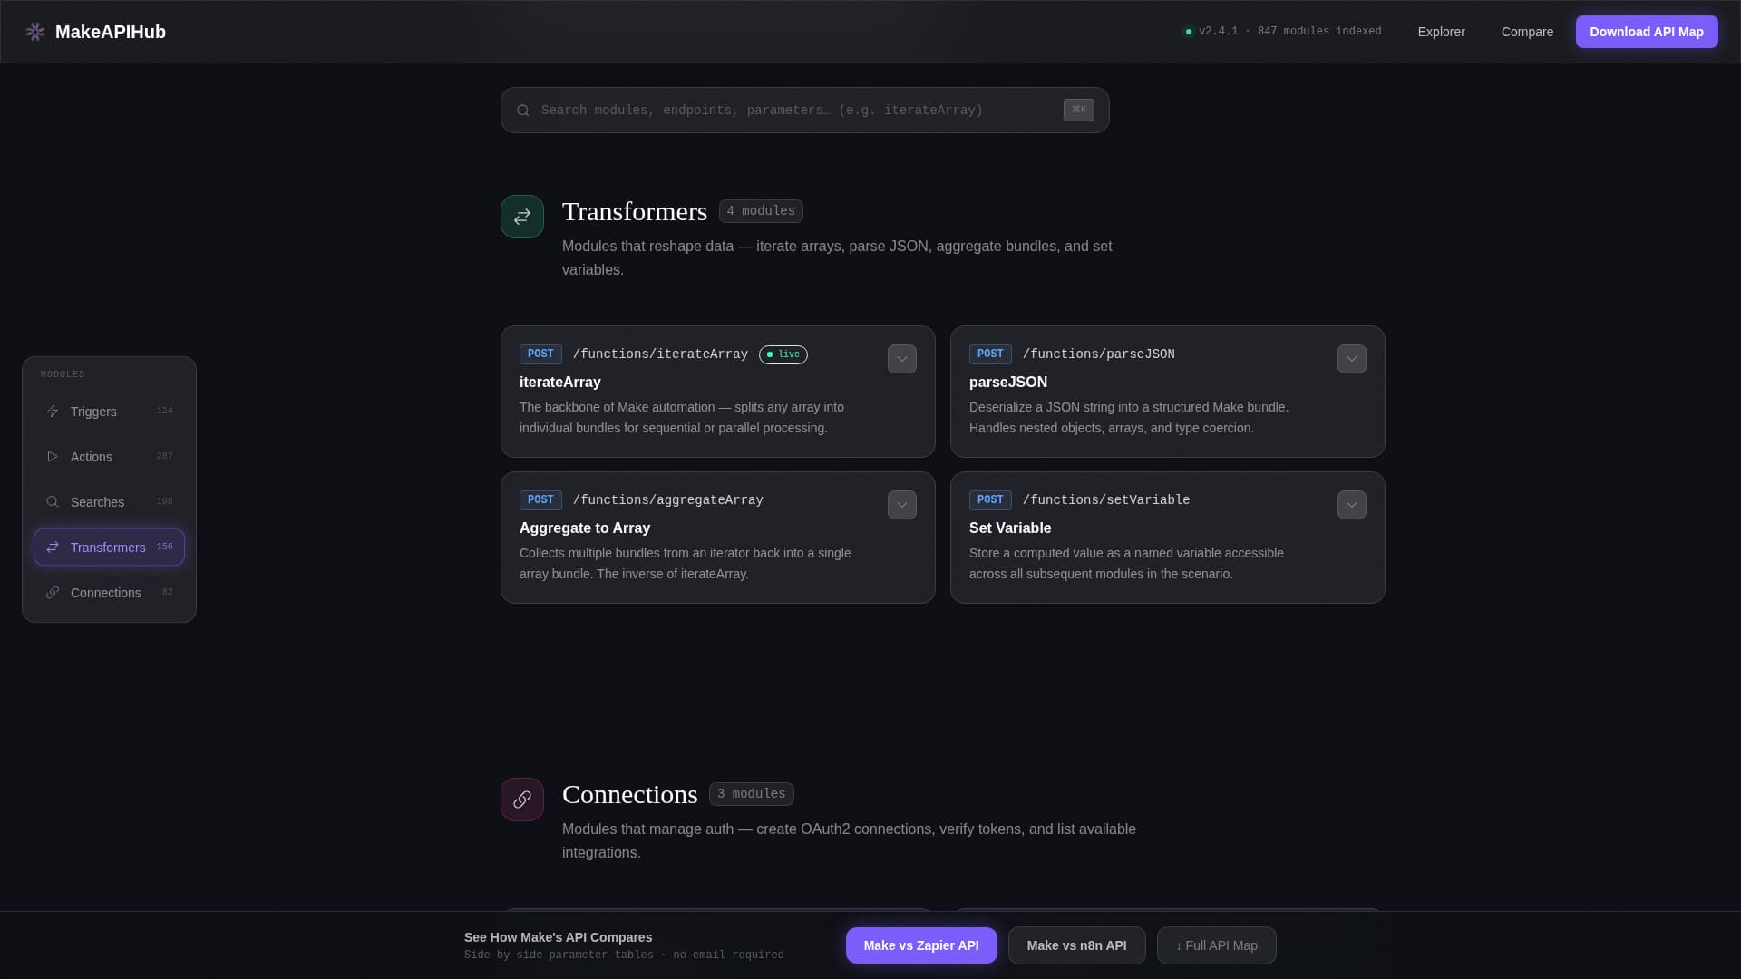The image size is (1741, 979).
Task: Open the Compare nav item
Action: (1527, 32)
